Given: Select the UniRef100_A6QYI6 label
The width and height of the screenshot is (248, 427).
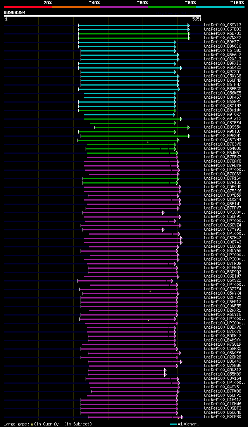Looking at the screenshot, I should point(222,315).
